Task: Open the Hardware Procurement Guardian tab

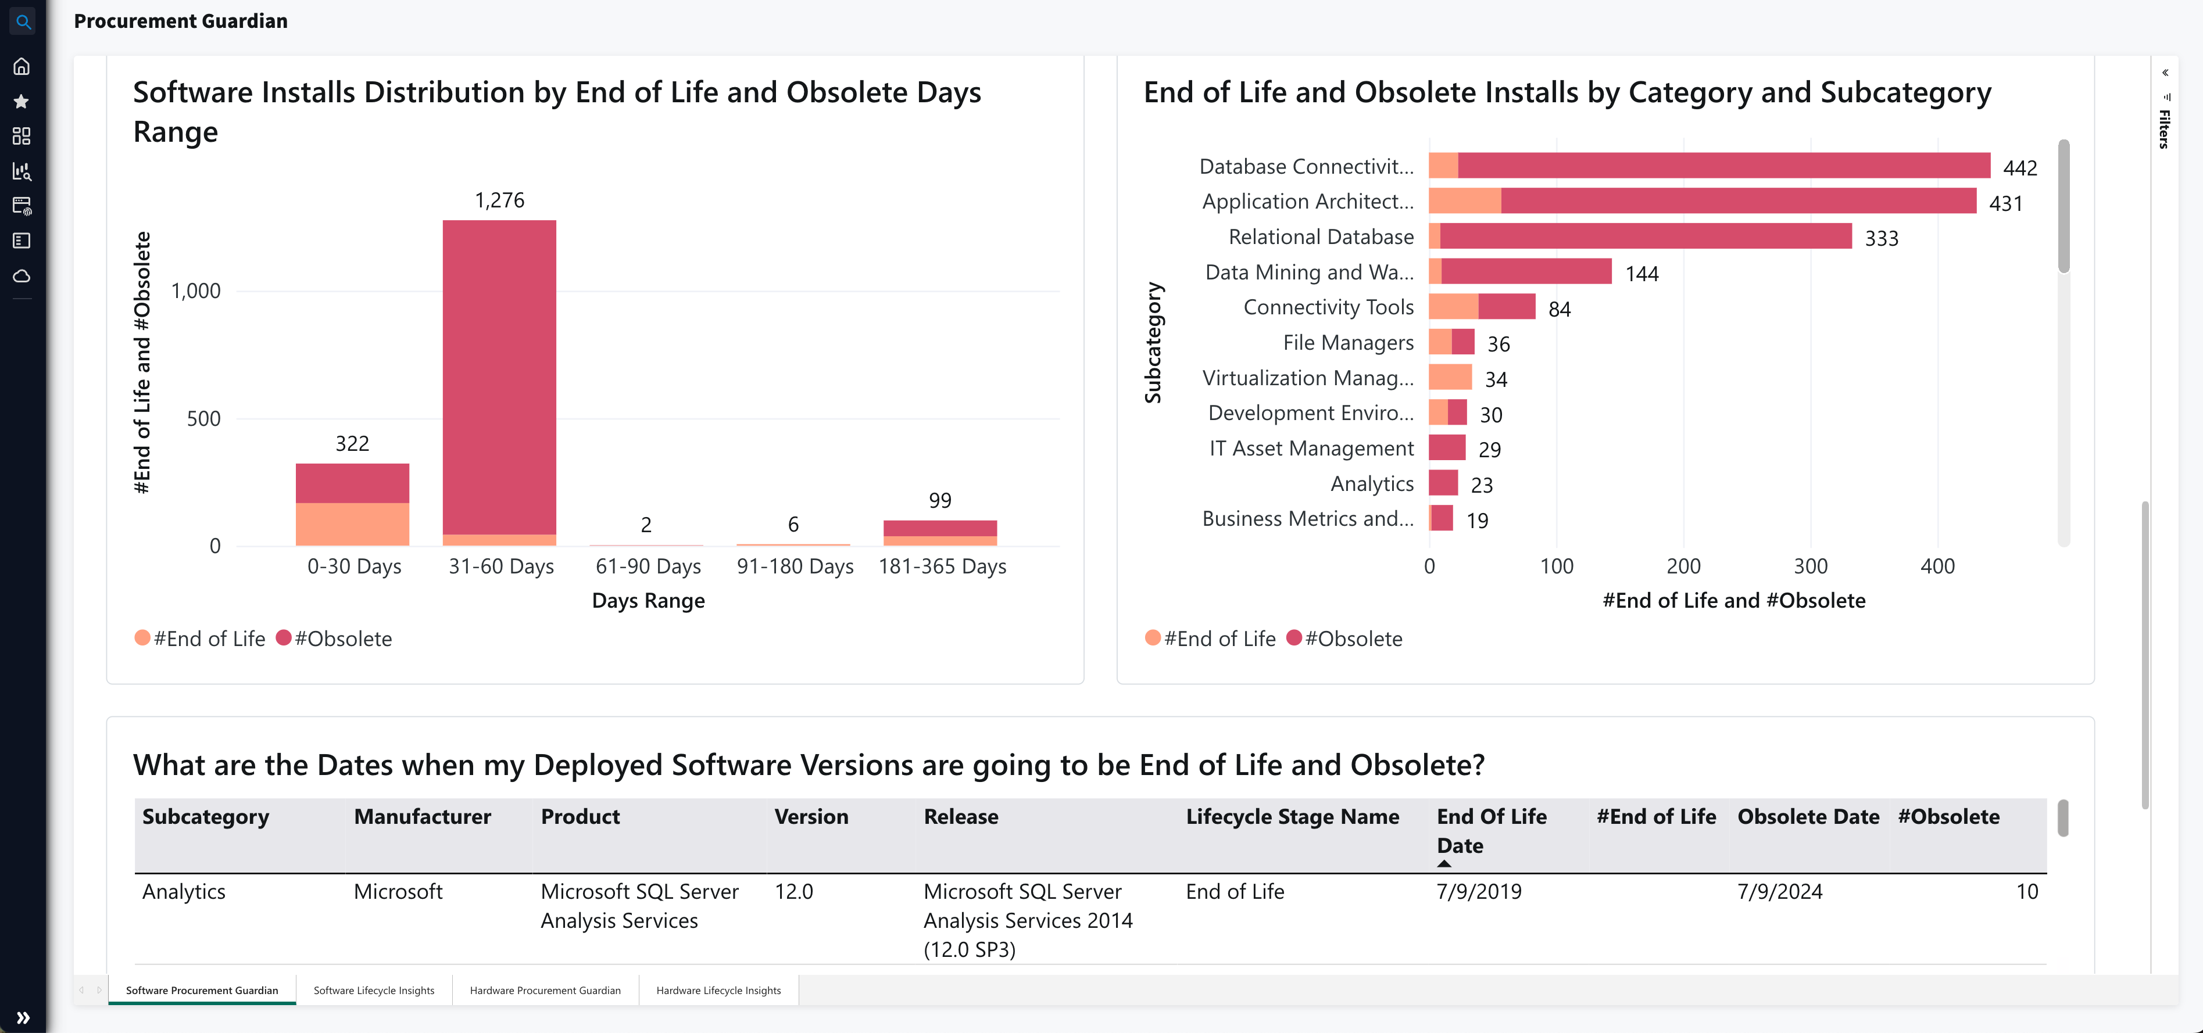Action: click(545, 990)
